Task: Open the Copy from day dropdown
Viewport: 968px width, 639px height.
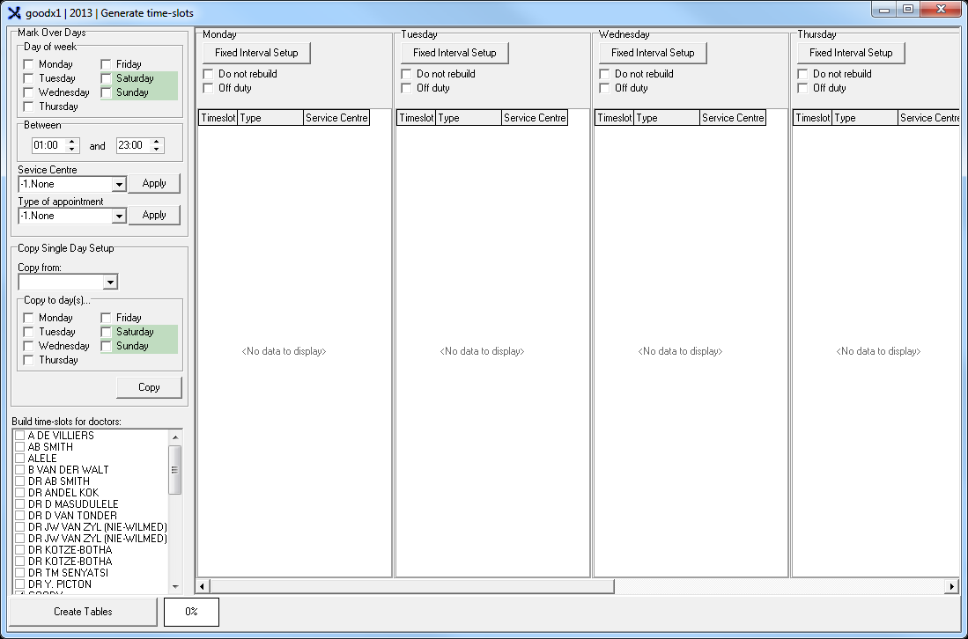Action: tap(110, 283)
